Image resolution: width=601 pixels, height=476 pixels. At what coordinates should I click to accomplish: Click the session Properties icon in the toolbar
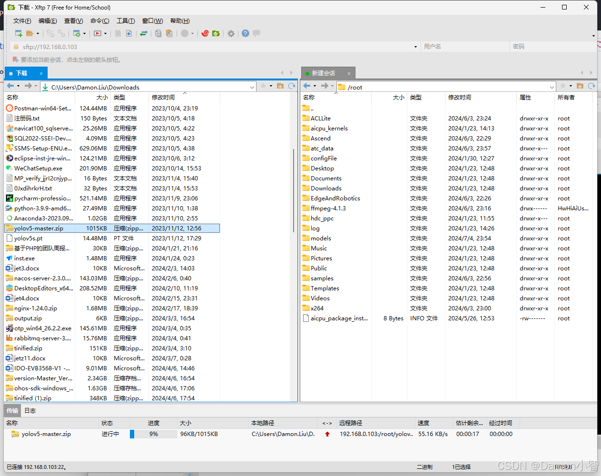coord(76,33)
